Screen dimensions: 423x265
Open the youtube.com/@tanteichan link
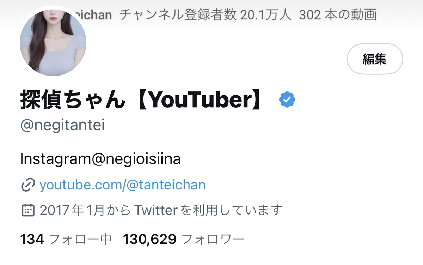coord(122,185)
